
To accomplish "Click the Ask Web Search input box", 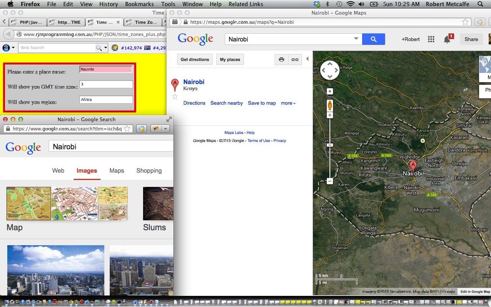I will pos(56,48).
